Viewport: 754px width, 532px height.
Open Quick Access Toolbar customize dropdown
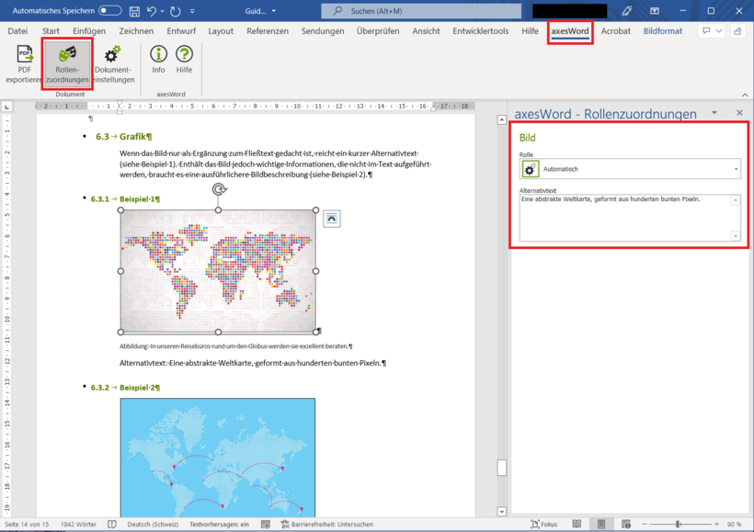coord(192,11)
